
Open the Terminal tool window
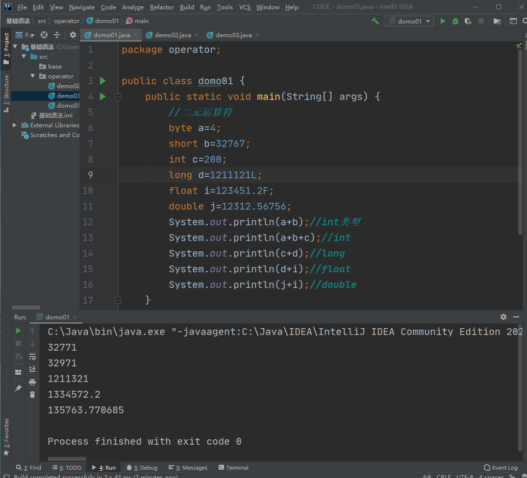[x=233, y=468]
